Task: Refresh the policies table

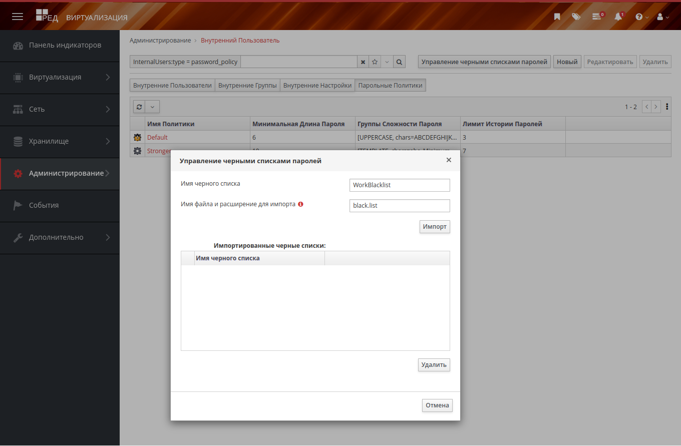Action: [x=139, y=107]
